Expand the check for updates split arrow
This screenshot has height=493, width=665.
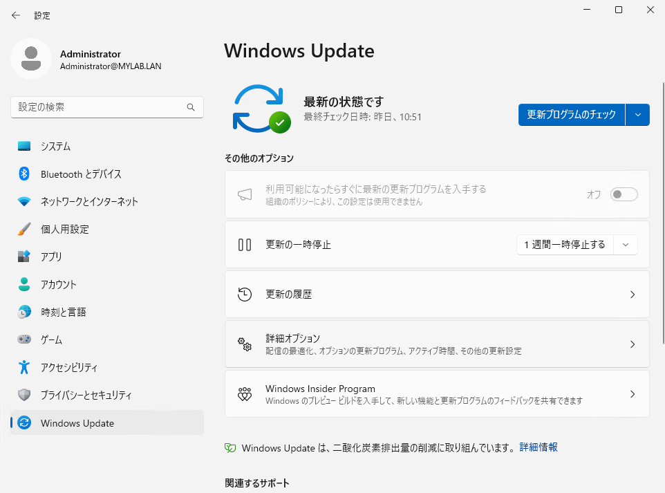[x=637, y=115]
